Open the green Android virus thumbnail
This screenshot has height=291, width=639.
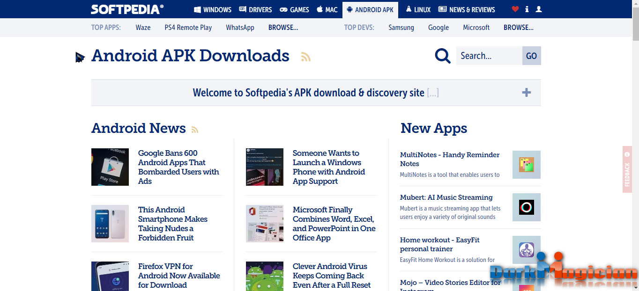point(265,276)
